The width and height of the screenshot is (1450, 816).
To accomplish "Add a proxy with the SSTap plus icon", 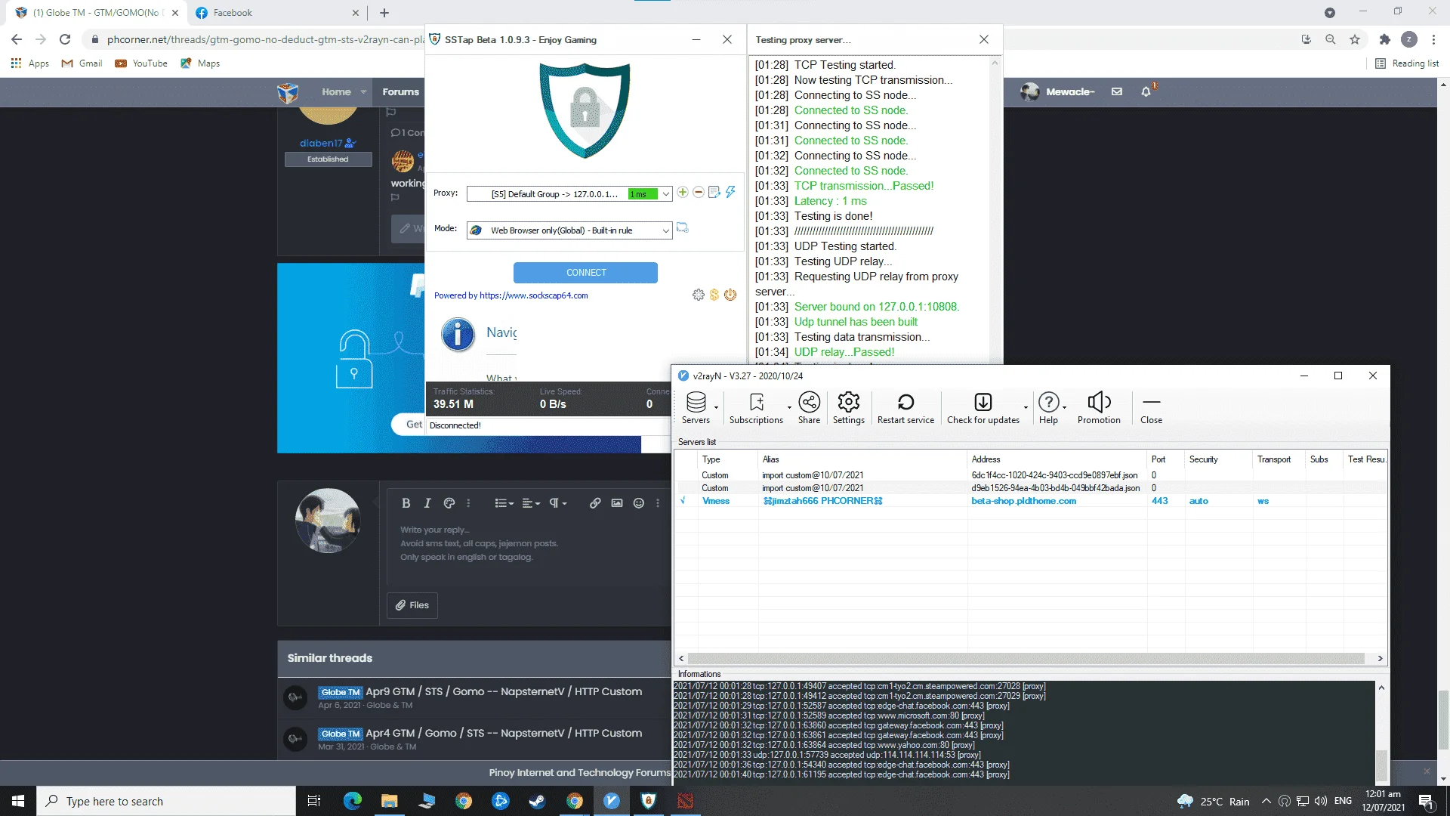I will pos(683,193).
